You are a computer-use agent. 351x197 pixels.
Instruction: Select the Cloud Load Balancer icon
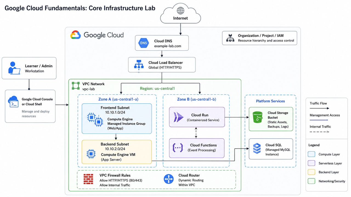[x=139, y=65]
